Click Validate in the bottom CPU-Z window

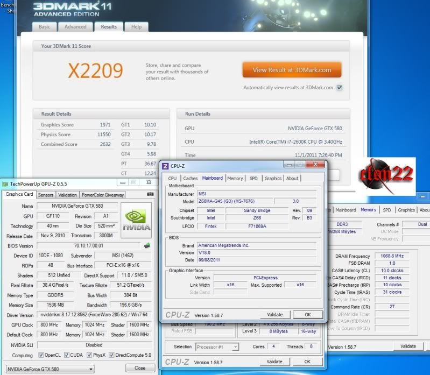click(274, 362)
